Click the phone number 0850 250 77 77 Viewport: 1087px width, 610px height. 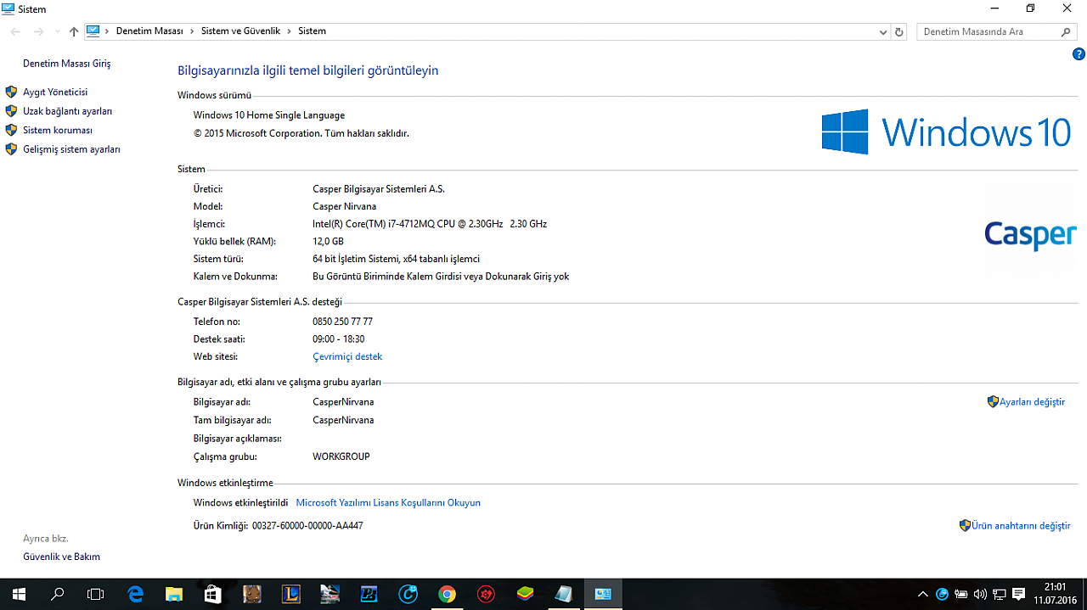pyautogui.click(x=342, y=322)
